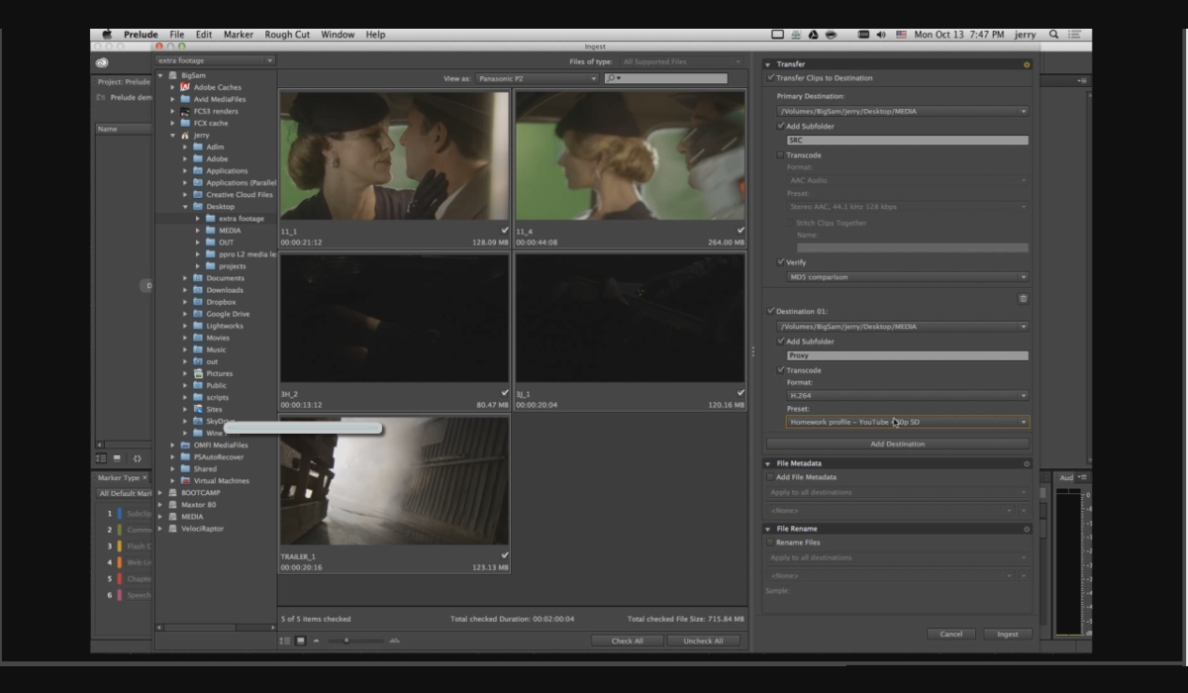This screenshot has height=693, width=1188.
Task: Click the Spotlight search icon in menu bar
Action: [1053, 35]
